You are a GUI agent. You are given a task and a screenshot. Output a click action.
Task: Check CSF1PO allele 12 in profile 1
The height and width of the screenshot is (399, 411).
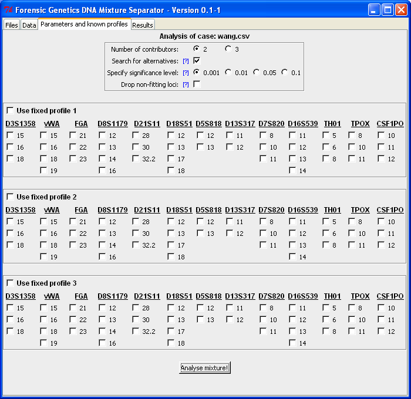382,159
